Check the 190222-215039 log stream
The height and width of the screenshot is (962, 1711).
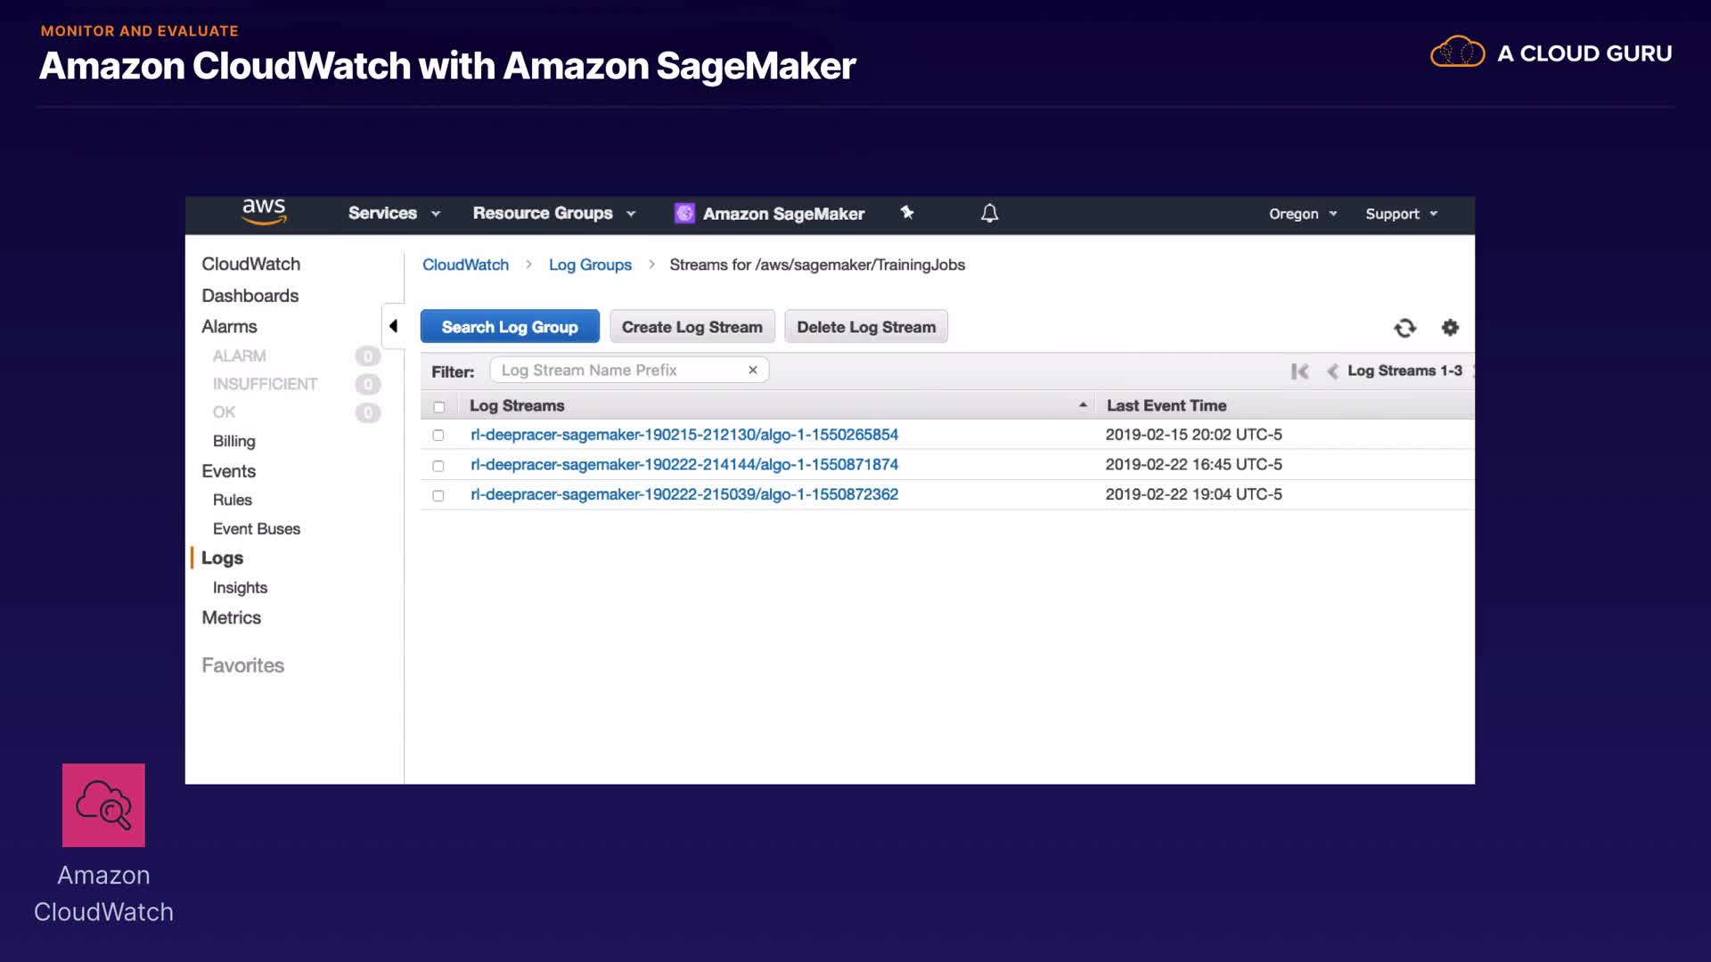click(x=438, y=495)
